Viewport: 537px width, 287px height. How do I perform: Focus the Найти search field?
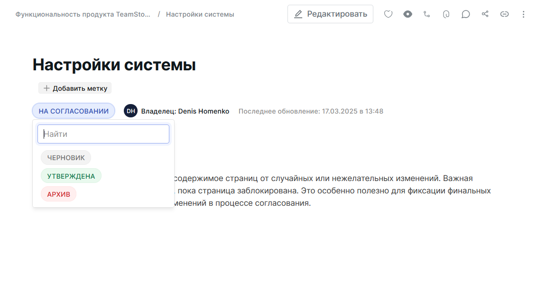(x=103, y=134)
